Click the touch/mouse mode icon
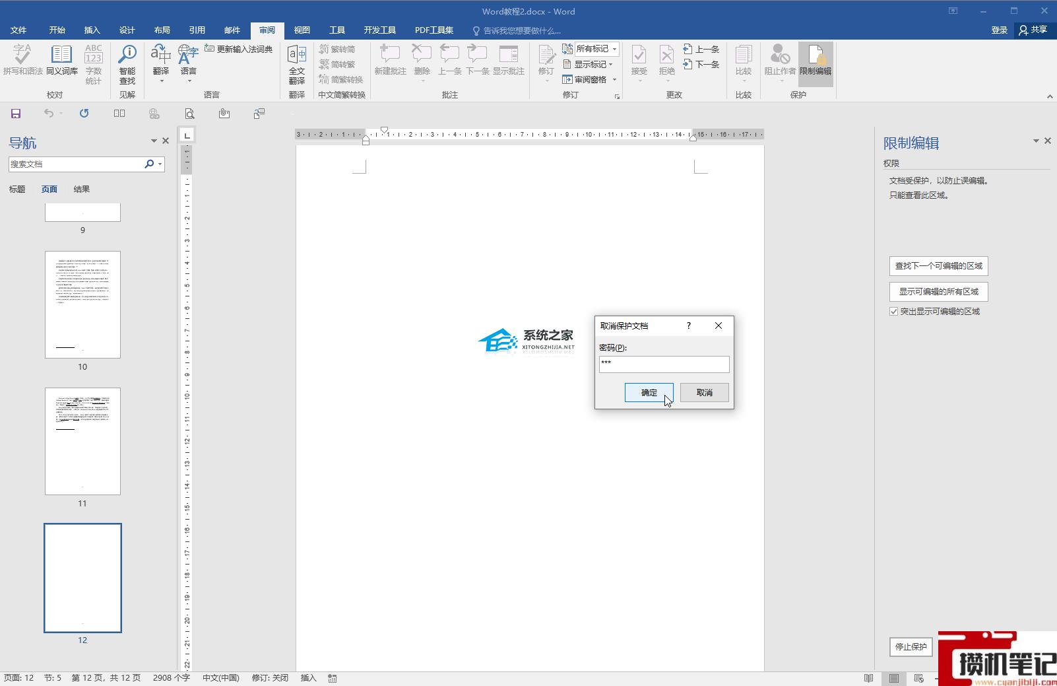The image size is (1057, 686). click(x=224, y=114)
